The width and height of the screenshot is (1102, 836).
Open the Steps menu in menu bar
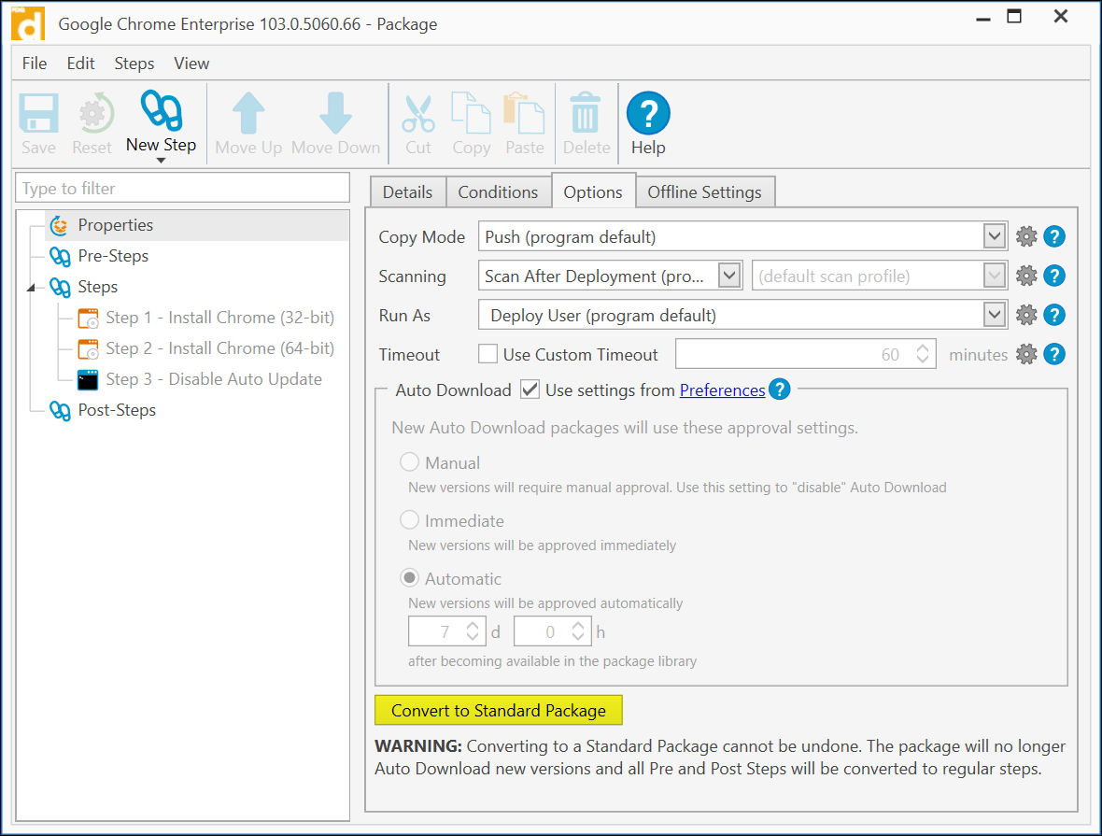[x=134, y=64]
